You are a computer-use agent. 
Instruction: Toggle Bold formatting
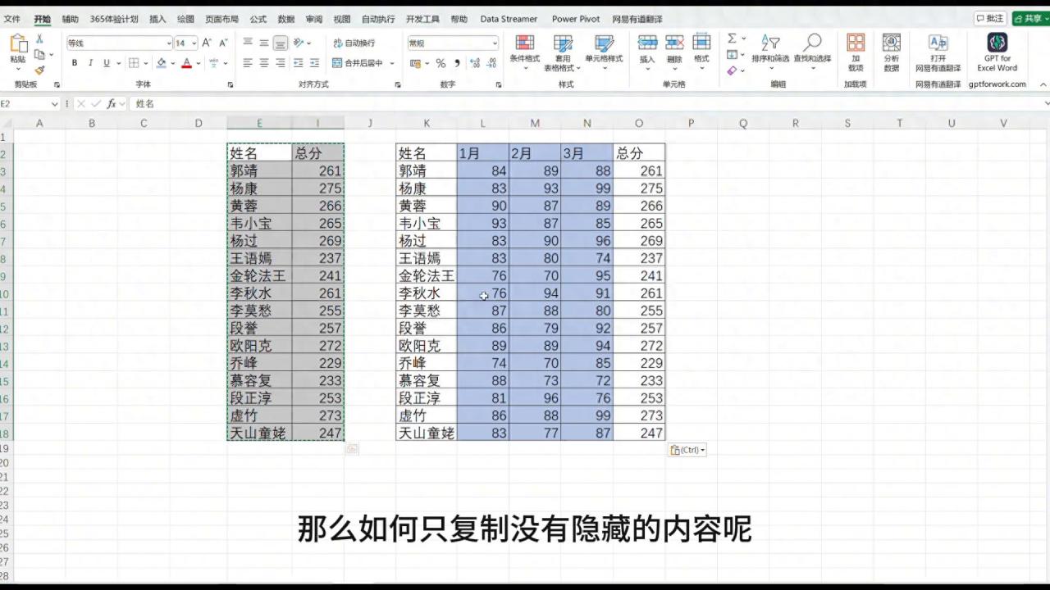point(75,63)
